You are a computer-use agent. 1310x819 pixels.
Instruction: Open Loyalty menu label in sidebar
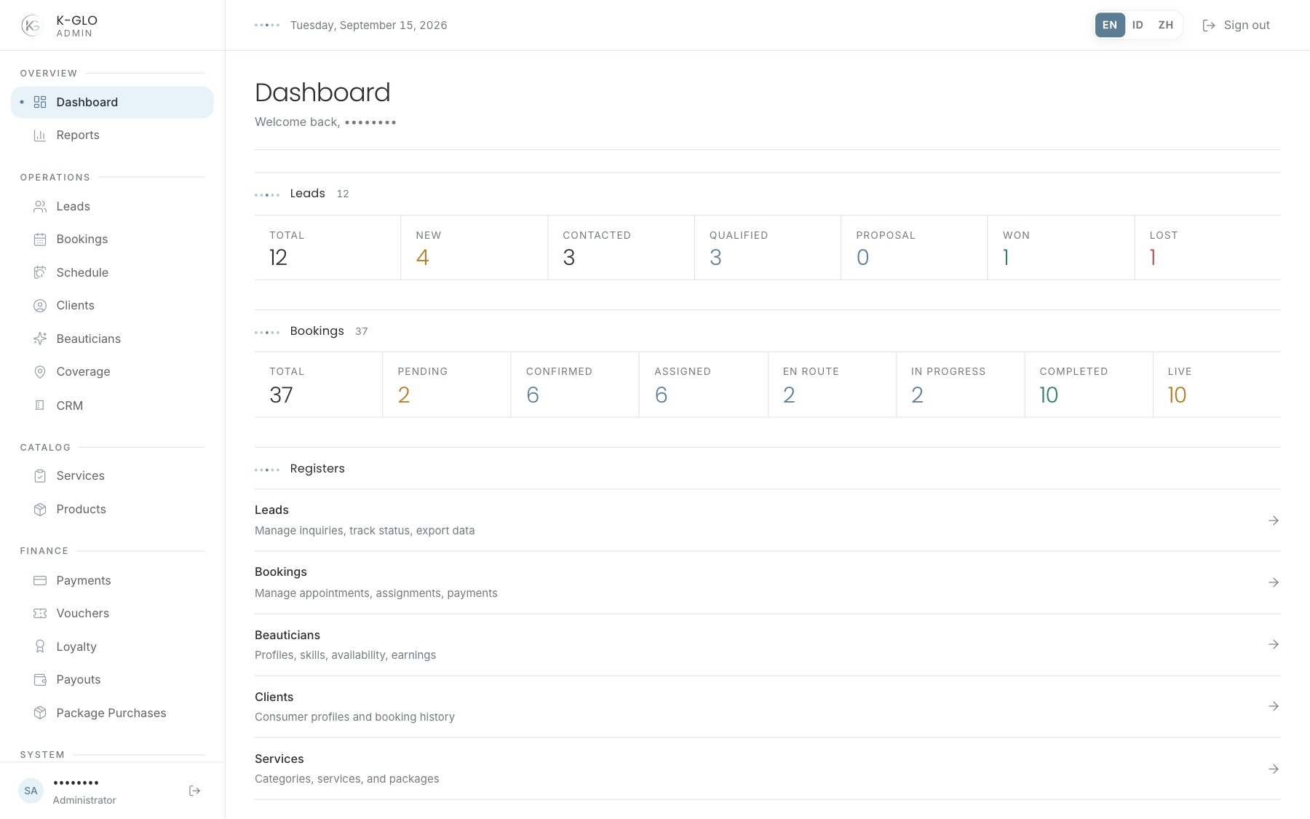click(x=76, y=646)
